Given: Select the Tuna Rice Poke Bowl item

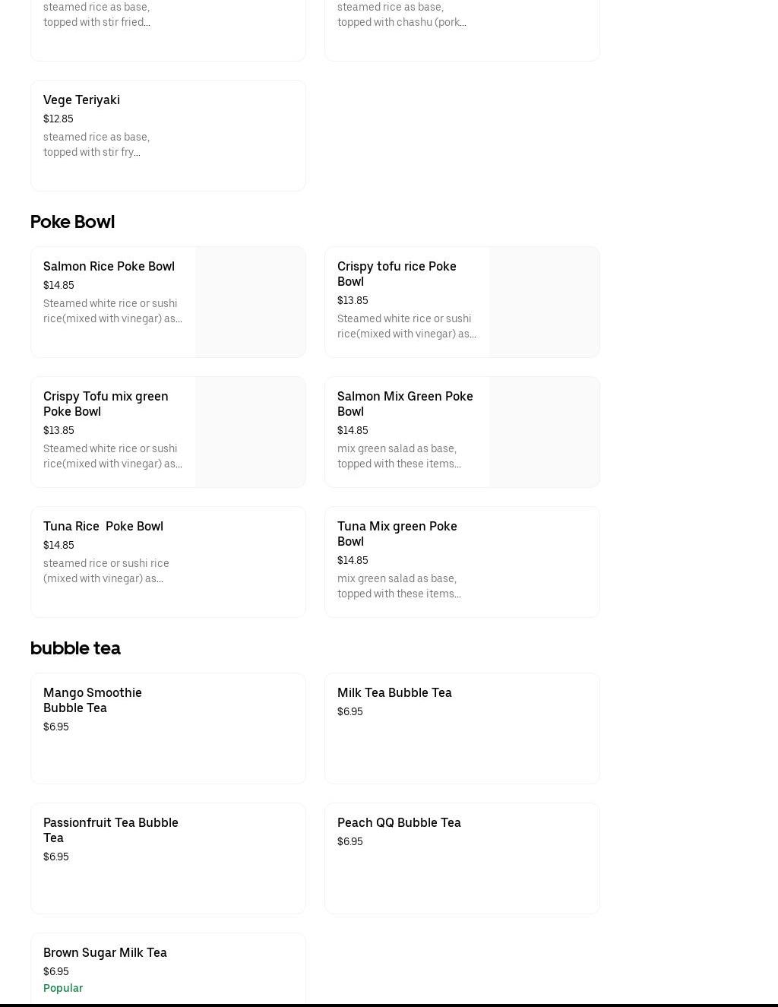Looking at the screenshot, I should [168, 562].
